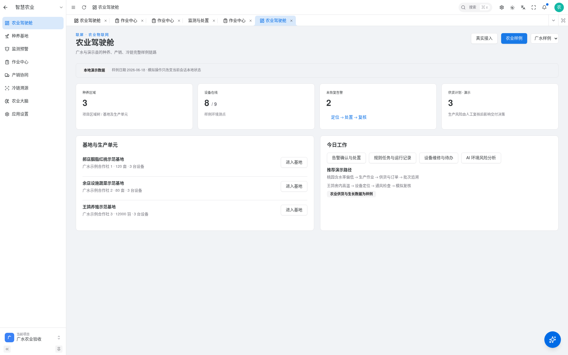Select the 农业样例 mode button
The height and width of the screenshot is (355, 568).
coord(514,38)
